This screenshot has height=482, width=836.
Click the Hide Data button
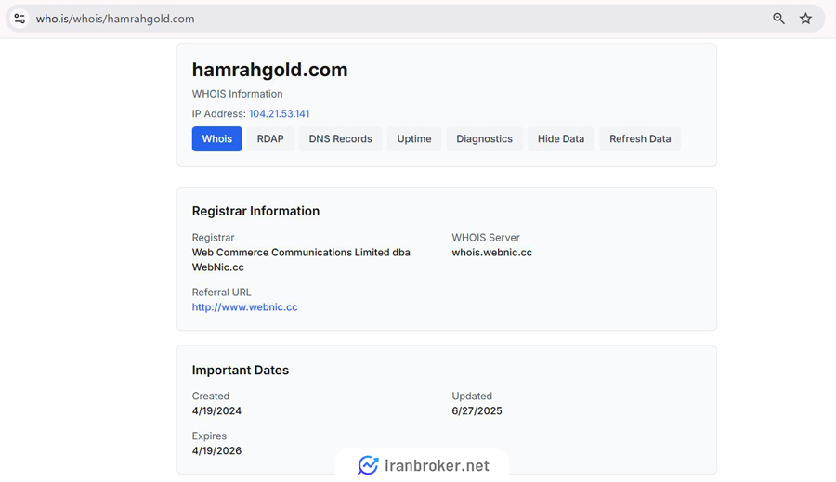point(561,138)
